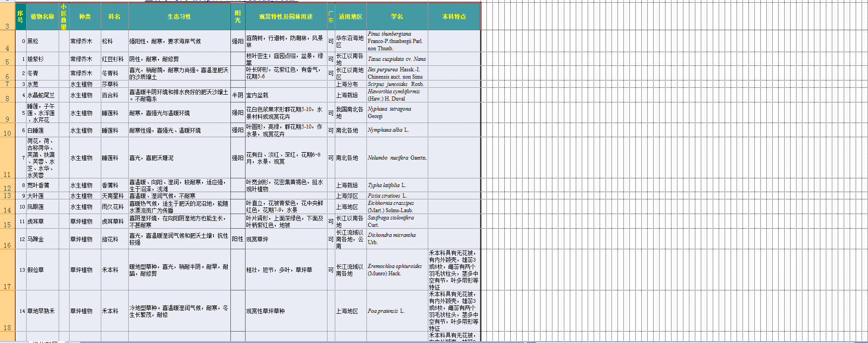Select the 科名 header cell
868x343 pixels.
tap(115, 16)
